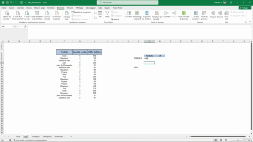Click the Actualiser tout button

[67, 15]
